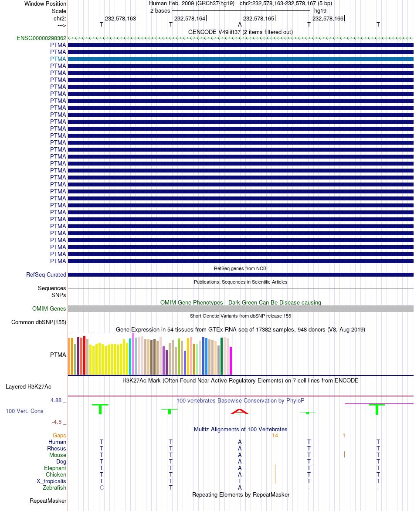The width and height of the screenshot is (414, 511).
Task: Click the hg19 label next to scale bar
Action: [320, 11]
